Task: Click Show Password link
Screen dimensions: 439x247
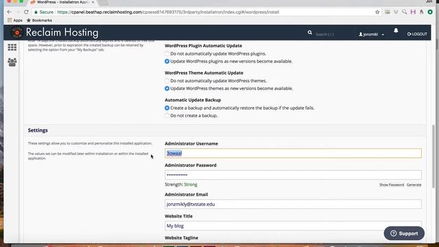Action: [x=392, y=185]
